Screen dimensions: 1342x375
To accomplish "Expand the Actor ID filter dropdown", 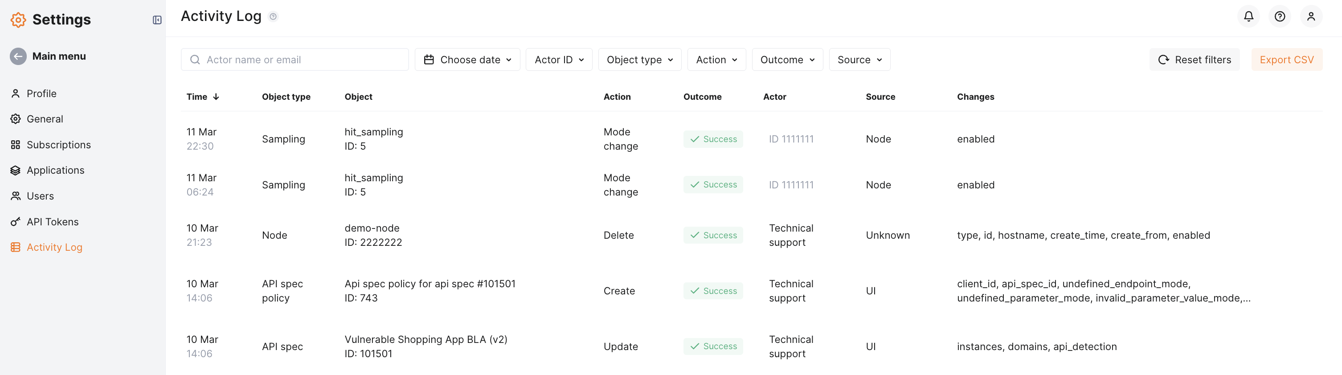I will pos(558,60).
